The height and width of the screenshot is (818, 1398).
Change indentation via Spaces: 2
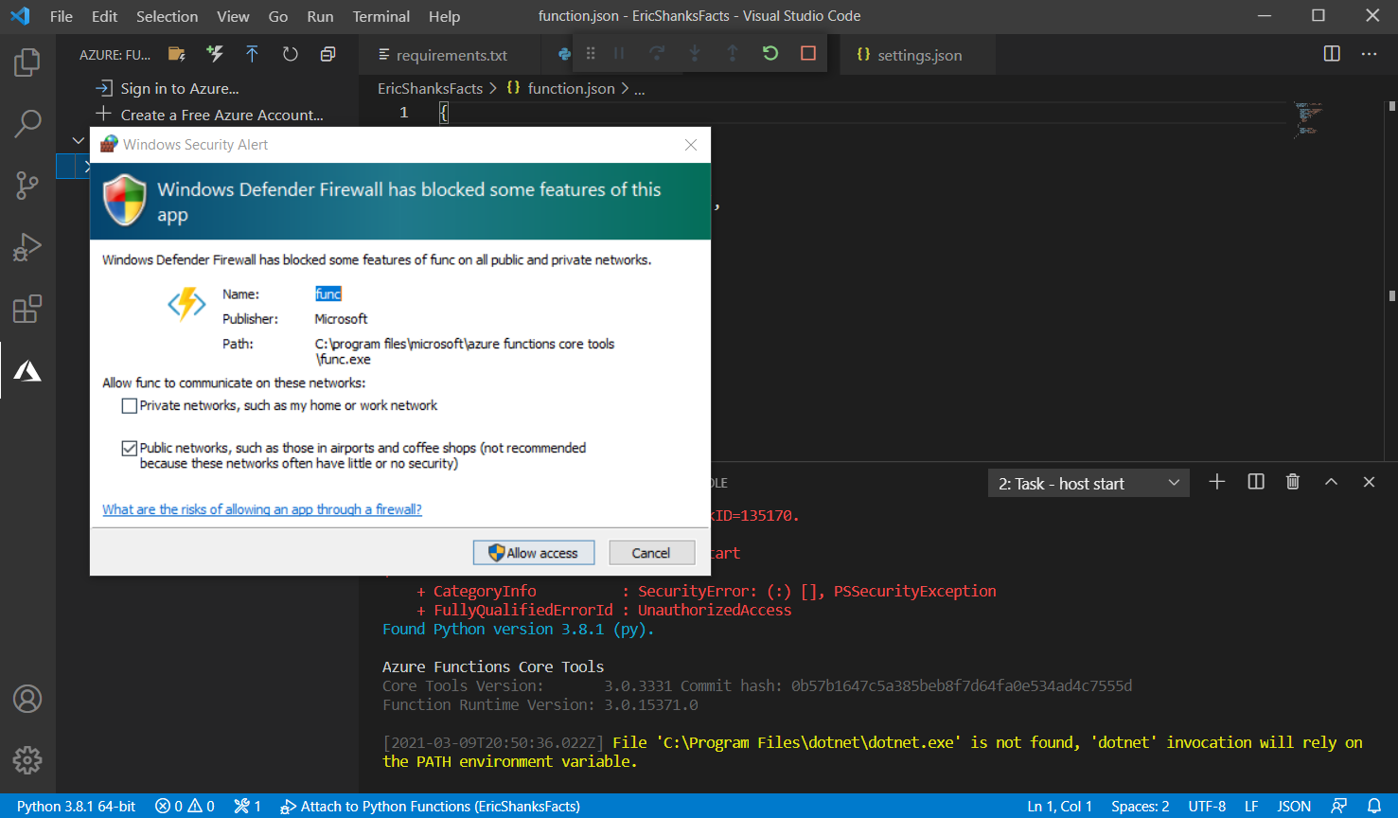(1141, 806)
